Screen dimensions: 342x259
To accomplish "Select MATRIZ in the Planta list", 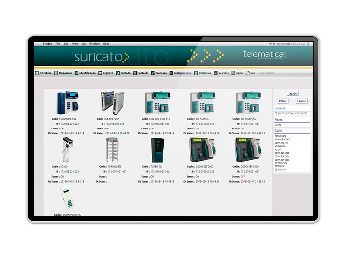I will tap(279, 125).
